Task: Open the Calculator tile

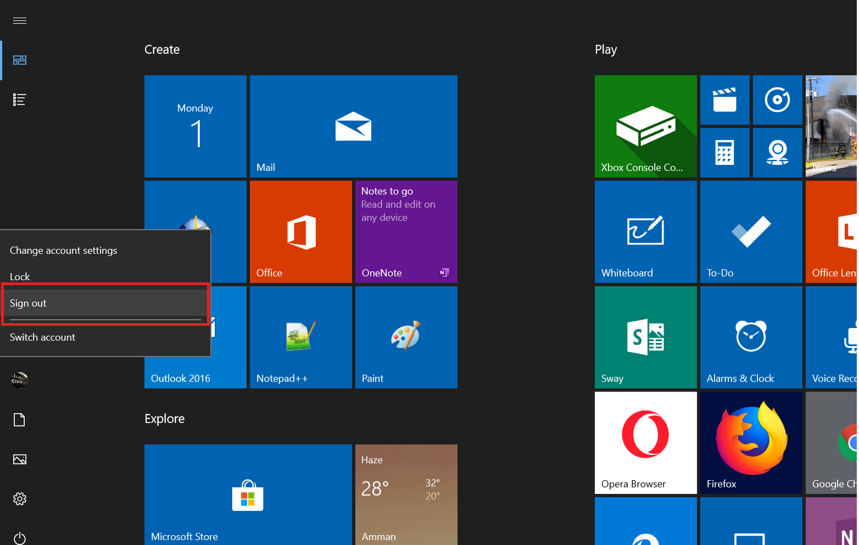Action: pos(725,153)
